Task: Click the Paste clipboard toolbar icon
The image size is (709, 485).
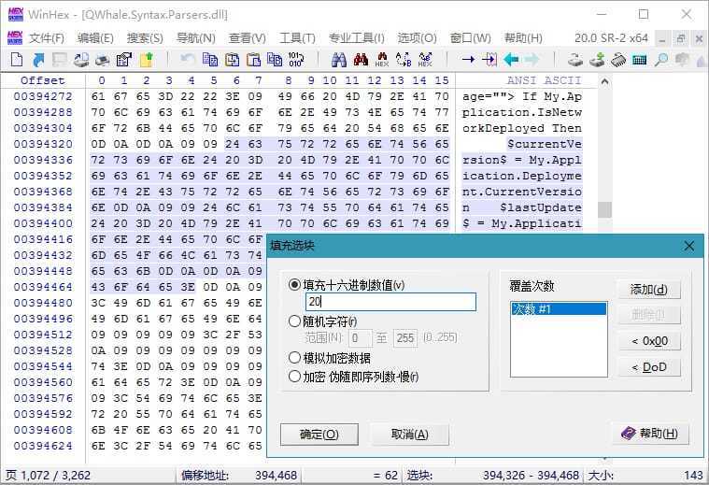Action: [x=254, y=59]
